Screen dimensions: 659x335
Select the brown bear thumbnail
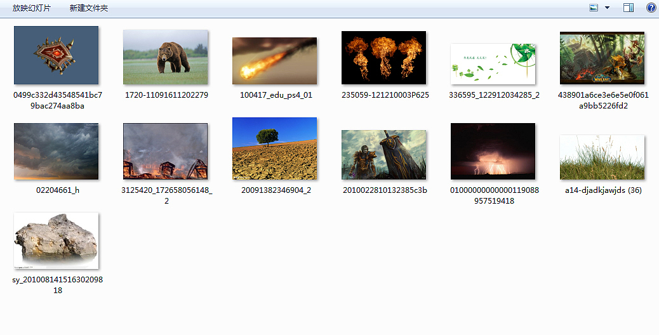[166, 57]
